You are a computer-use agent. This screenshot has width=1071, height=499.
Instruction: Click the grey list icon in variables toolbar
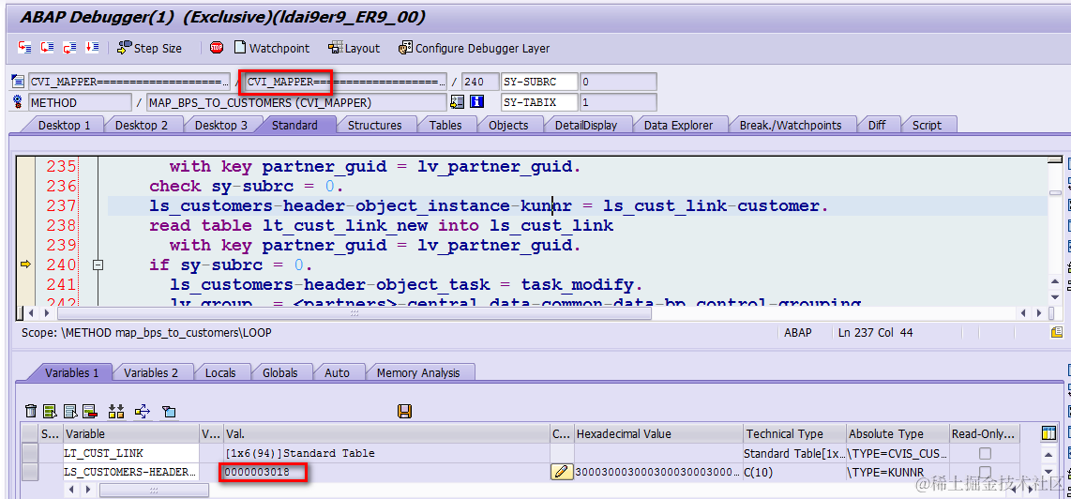(x=70, y=411)
